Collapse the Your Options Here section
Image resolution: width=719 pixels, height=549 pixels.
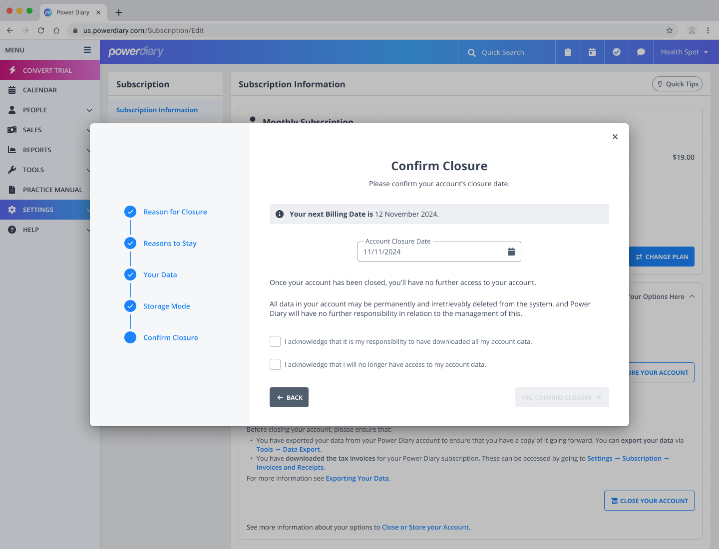coord(692,296)
